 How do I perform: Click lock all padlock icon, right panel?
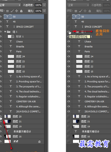coord(90,11)
